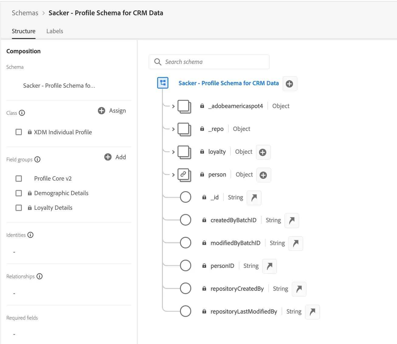The width and height of the screenshot is (397, 344).
Task: Tick the Demographic Details checkbox
Action: coord(19,193)
